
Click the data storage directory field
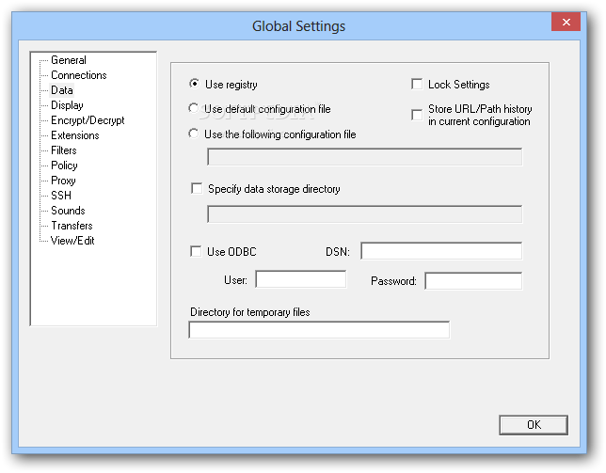pos(364,214)
